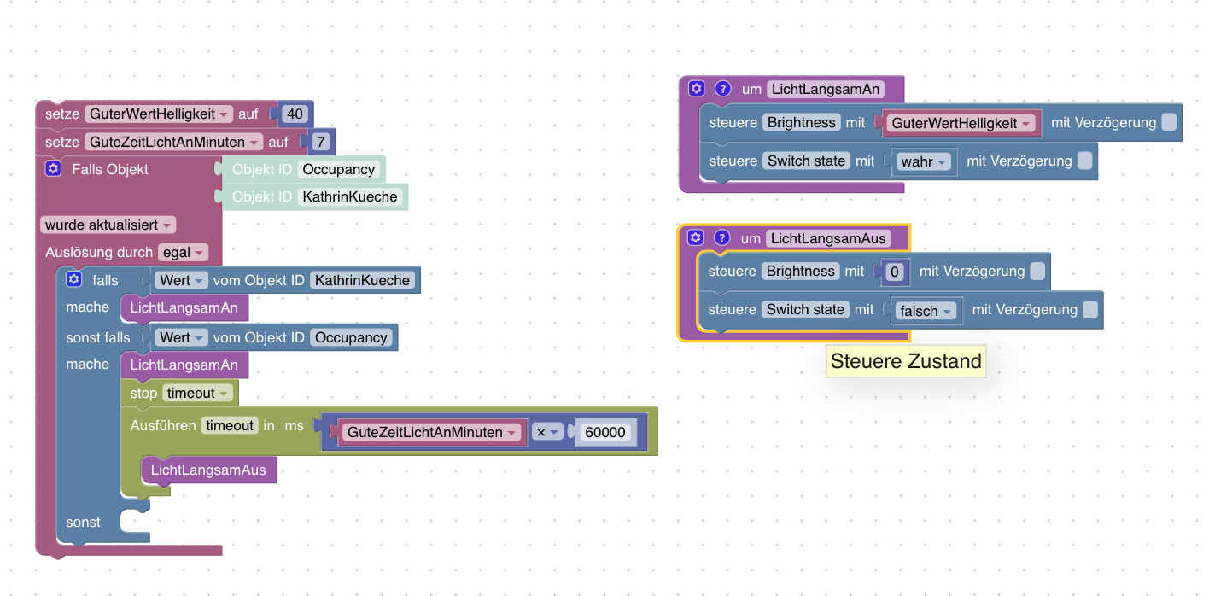The width and height of the screenshot is (1209, 596).
Task: Show help comment for LichtLangsamAus function
Action: (722, 238)
